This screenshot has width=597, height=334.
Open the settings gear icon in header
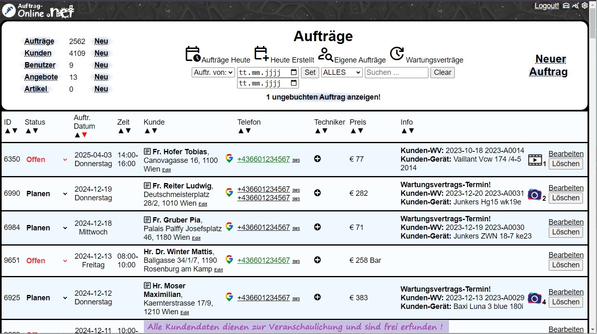click(585, 5)
